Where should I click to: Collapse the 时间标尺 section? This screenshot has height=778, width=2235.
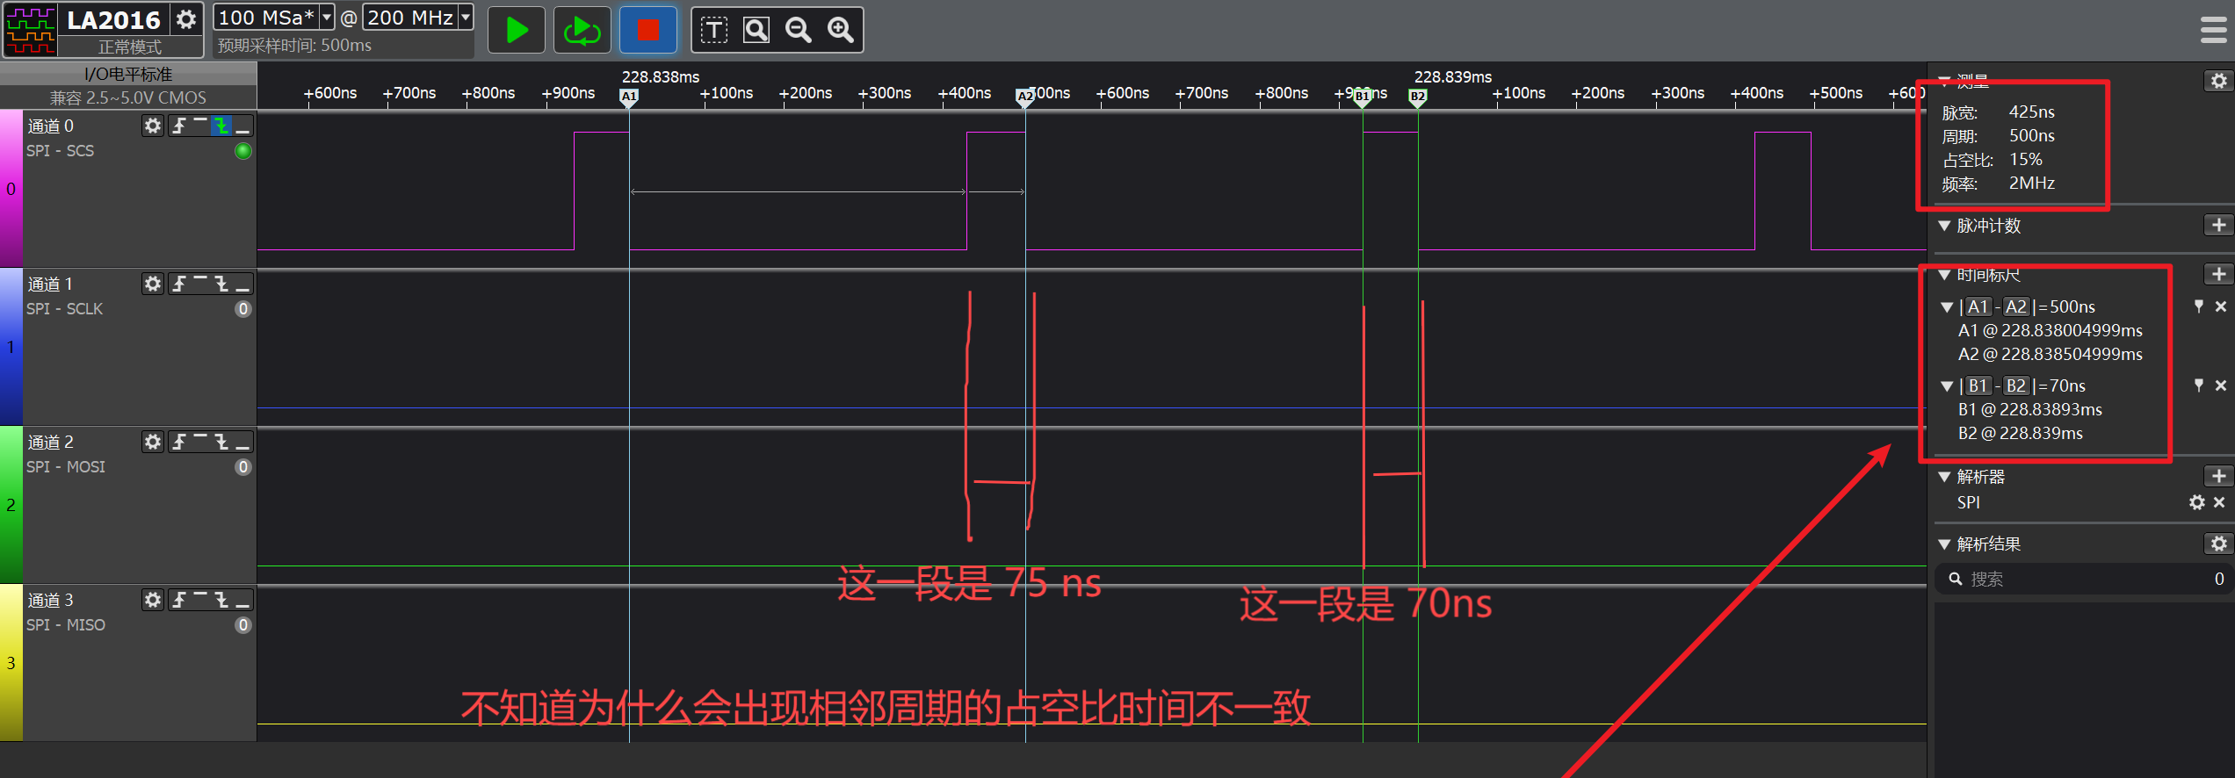click(1944, 275)
